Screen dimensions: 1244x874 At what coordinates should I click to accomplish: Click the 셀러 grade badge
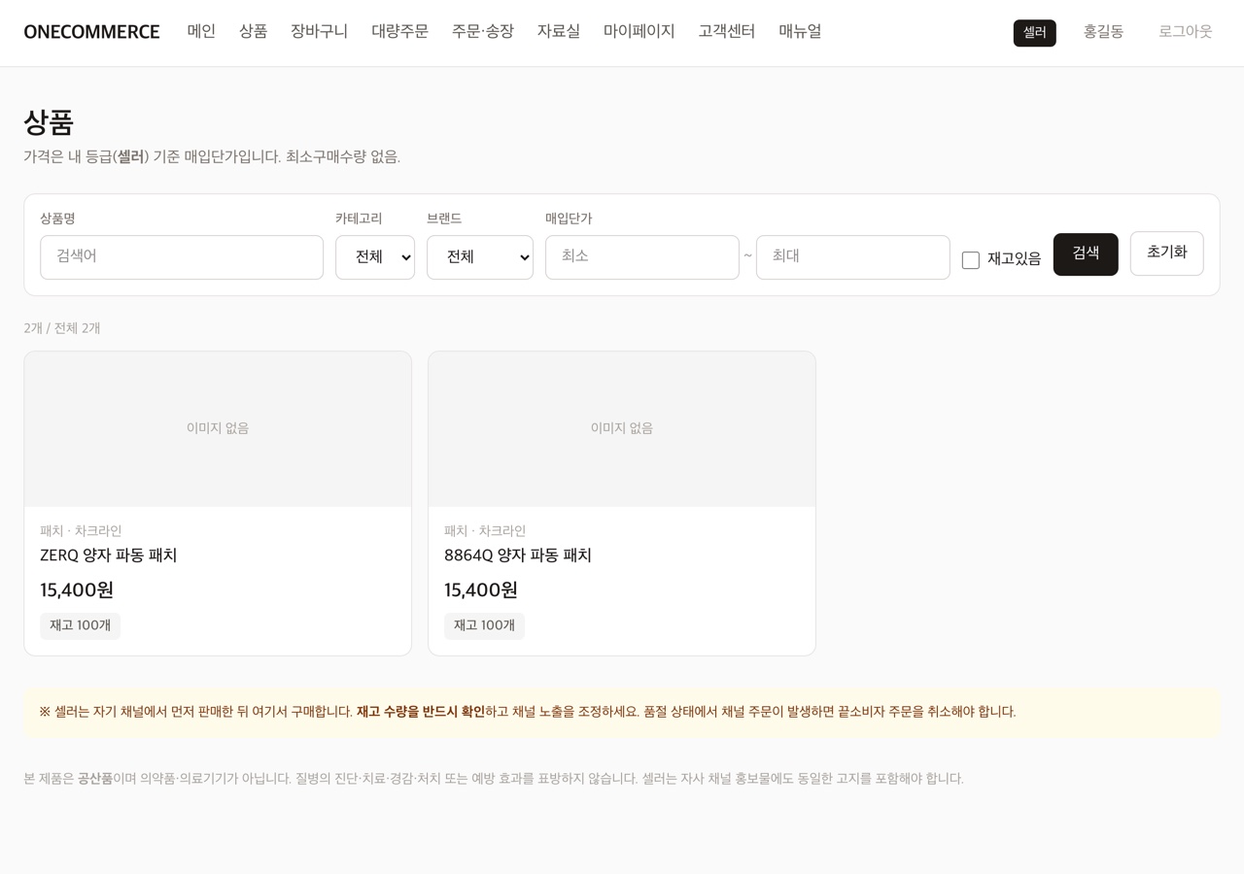point(1034,32)
